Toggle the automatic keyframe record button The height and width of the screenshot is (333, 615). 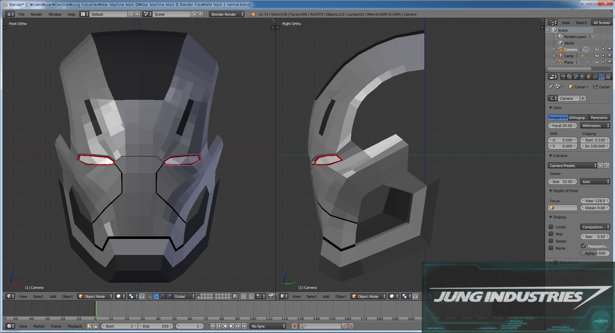click(295, 326)
